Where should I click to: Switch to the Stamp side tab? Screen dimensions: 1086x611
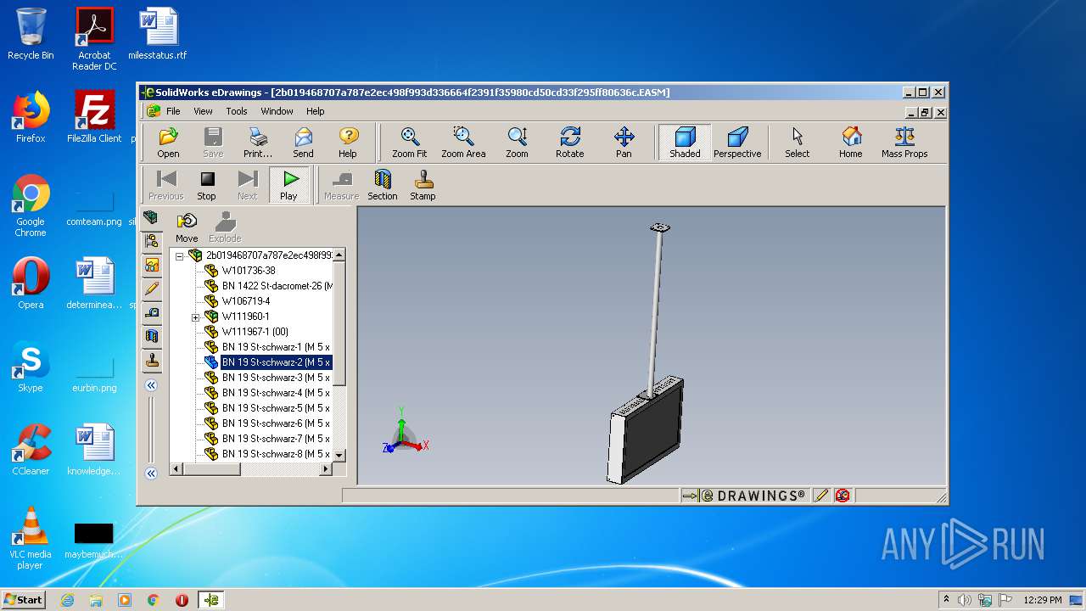[152, 360]
